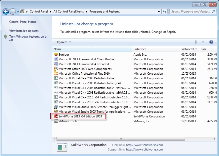Click the Visual C++ 2005 Redistributable (x64) icon

pos(56,83)
